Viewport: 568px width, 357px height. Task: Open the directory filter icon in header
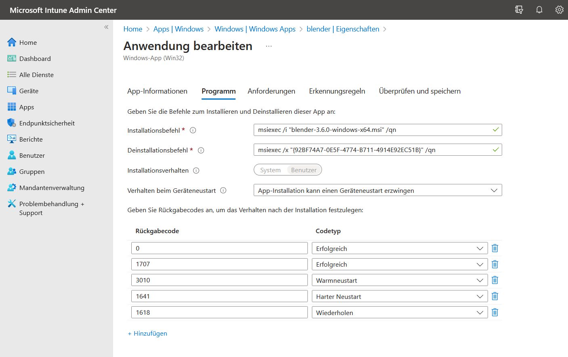pos(519,10)
